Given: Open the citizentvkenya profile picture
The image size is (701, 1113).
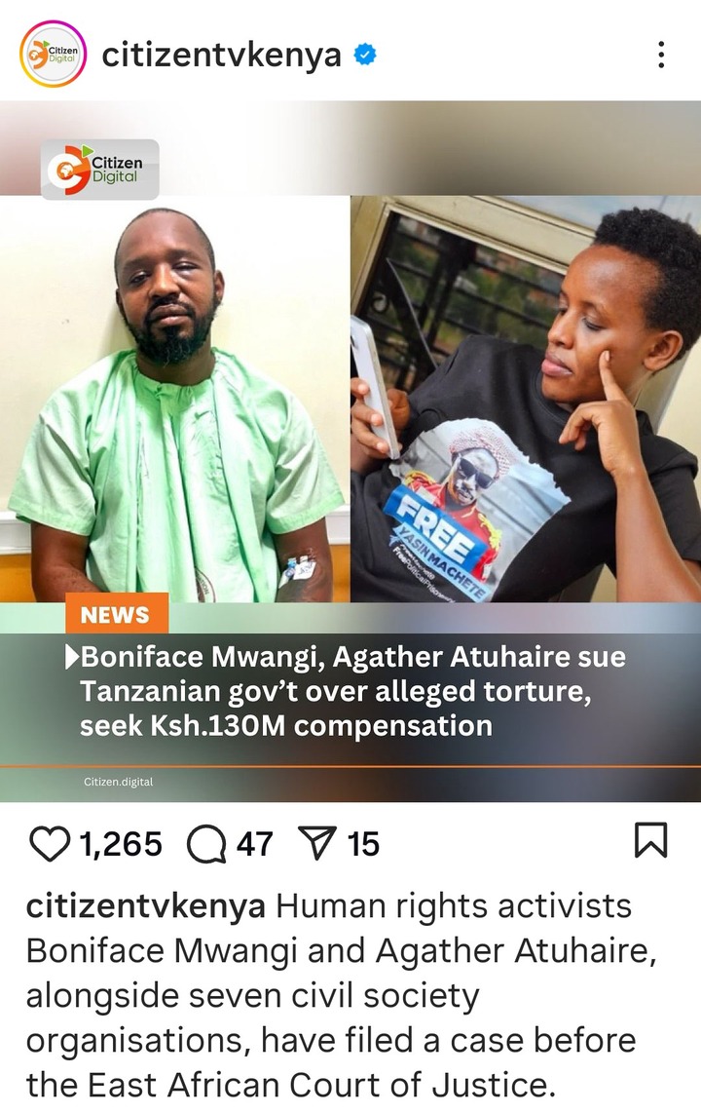Looking at the screenshot, I should [x=54, y=54].
